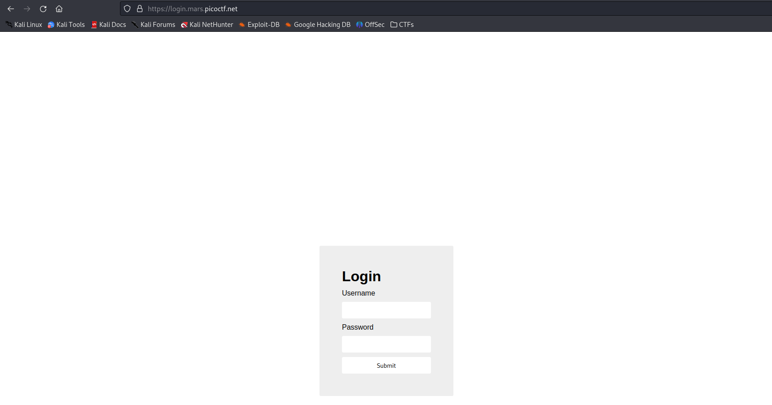Viewport: 772px width, 405px height.
Task: Open the Kali Docs bookmark
Action: pos(109,25)
